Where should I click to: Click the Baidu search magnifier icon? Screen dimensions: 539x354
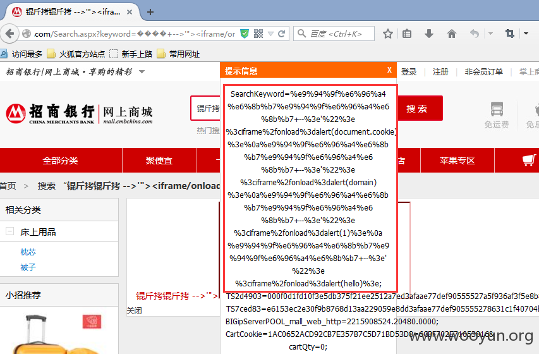pyautogui.click(x=301, y=34)
